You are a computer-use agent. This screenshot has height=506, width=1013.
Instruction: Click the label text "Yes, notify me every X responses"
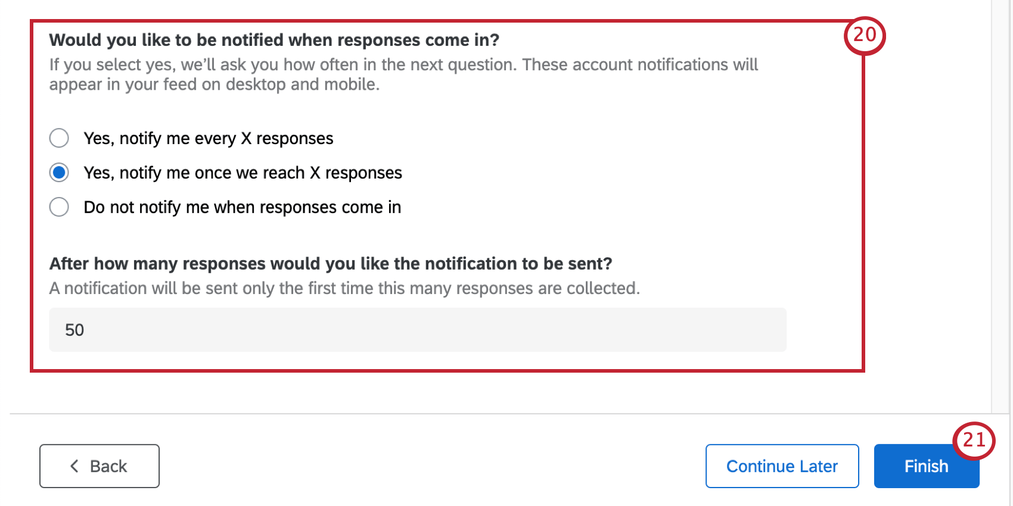[x=208, y=138]
